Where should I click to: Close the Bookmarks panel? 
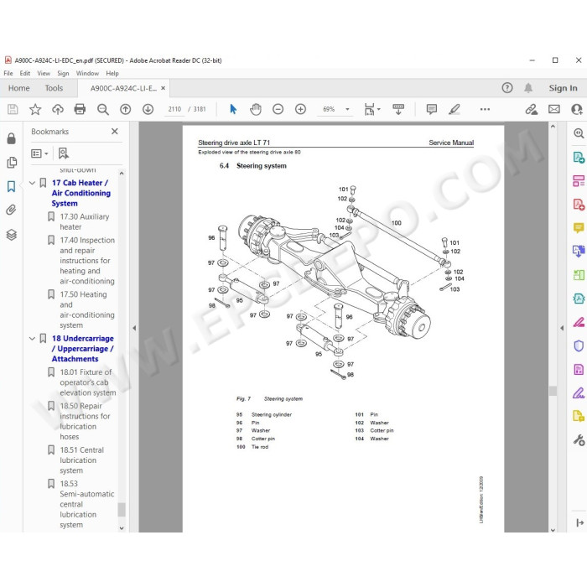pyautogui.click(x=115, y=131)
